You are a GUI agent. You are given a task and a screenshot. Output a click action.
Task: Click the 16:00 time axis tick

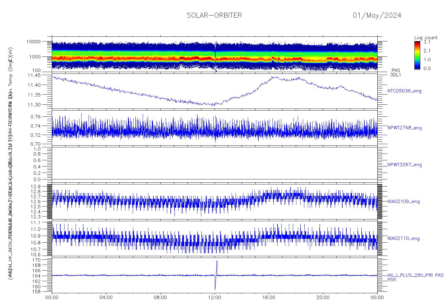(269, 297)
